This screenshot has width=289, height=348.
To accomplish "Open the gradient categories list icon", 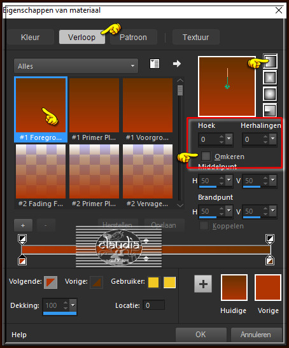I will point(155,64).
